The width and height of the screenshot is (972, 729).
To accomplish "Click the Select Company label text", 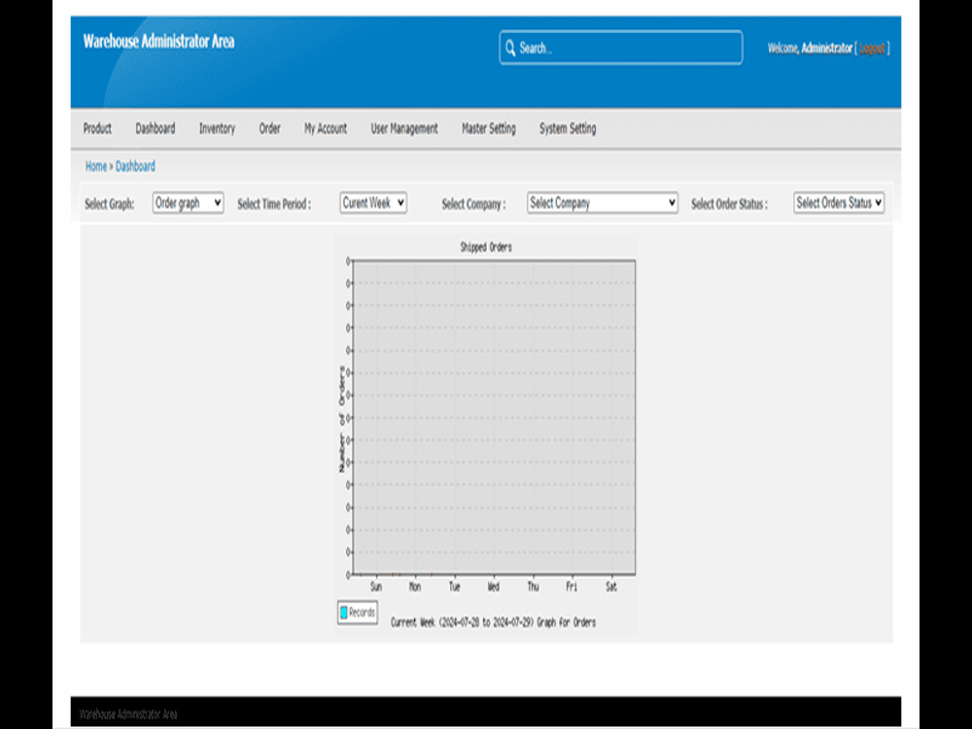I will tap(473, 204).
